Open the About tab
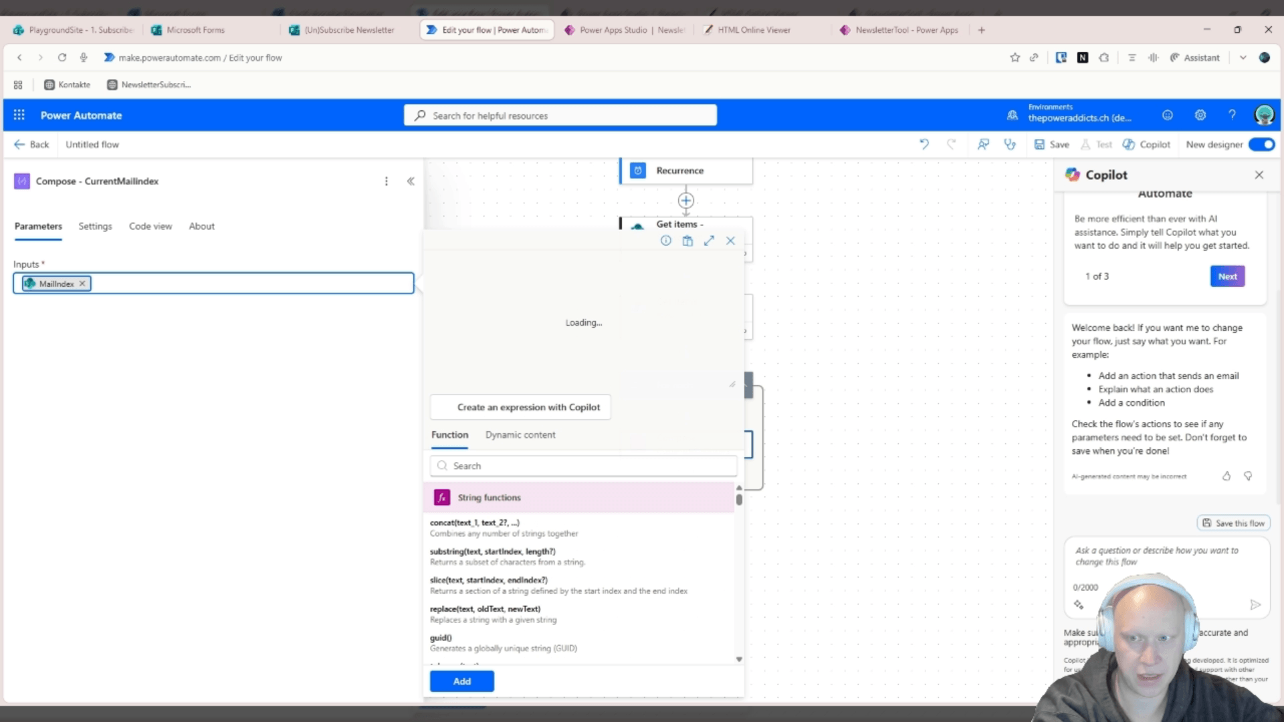 click(202, 226)
